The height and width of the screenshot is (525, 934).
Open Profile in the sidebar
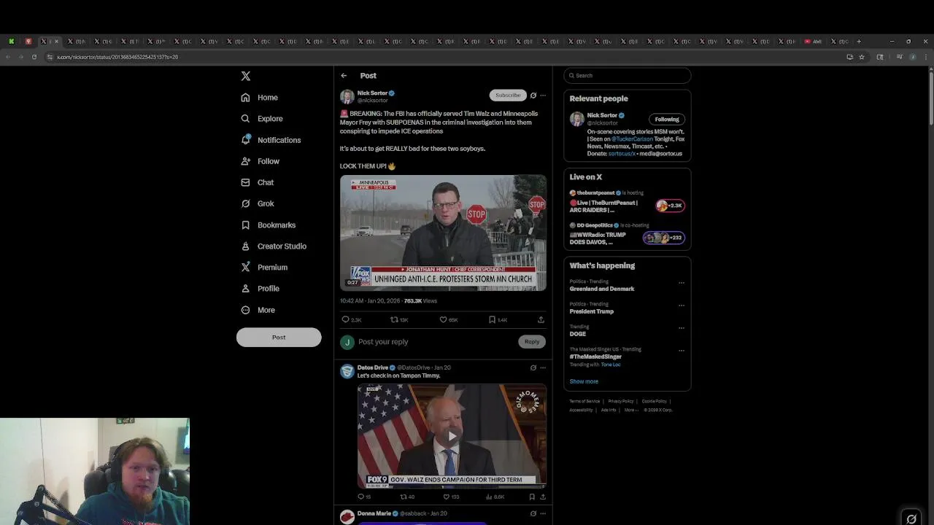click(x=260, y=289)
